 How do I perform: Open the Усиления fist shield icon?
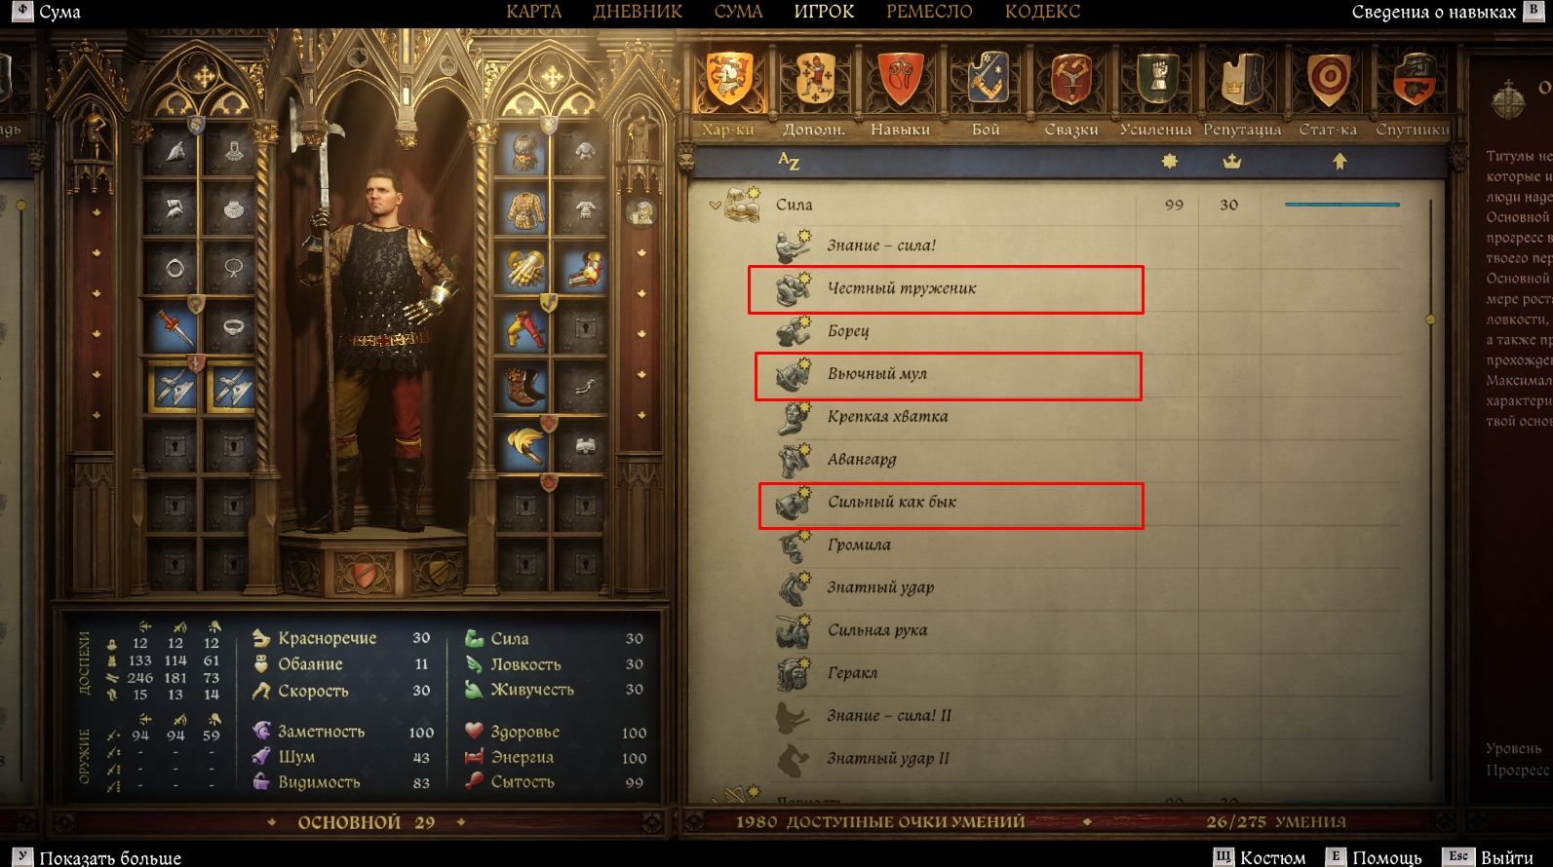[x=1157, y=79]
